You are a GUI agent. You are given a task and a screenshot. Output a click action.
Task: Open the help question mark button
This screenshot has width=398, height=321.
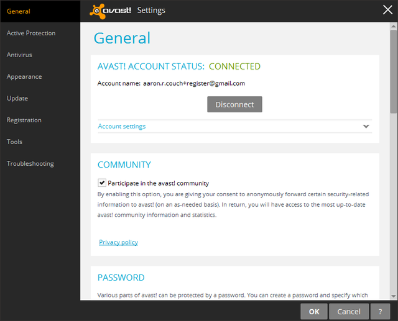(380, 311)
